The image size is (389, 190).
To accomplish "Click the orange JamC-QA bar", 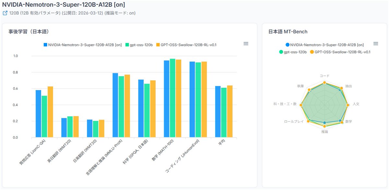I will point(50,112).
